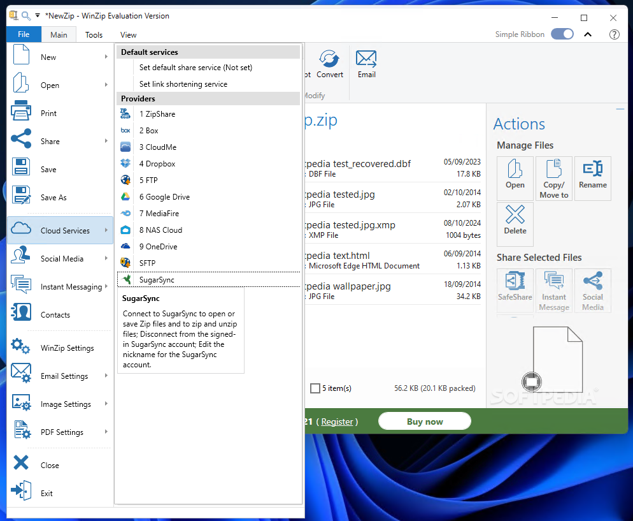
Task: Collapse the ribbon with the up chevron
Action: (x=588, y=34)
